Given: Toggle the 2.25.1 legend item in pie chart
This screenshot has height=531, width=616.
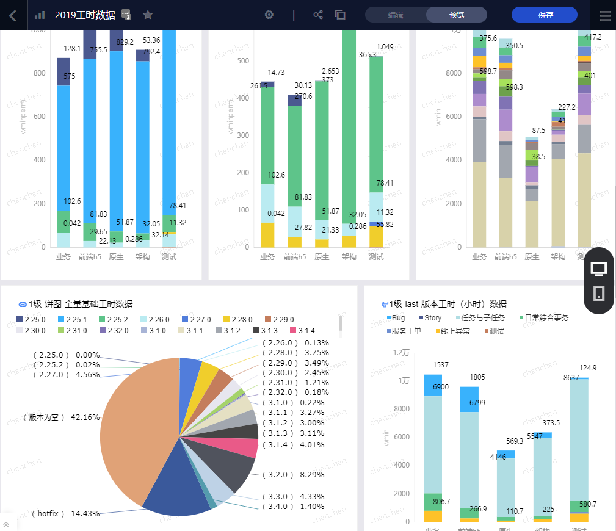Looking at the screenshot, I should coord(72,320).
